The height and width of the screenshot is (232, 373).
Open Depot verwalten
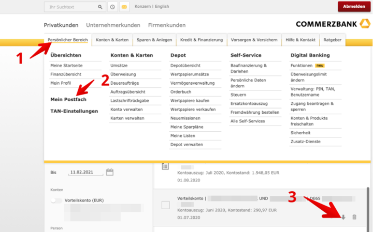(x=187, y=145)
